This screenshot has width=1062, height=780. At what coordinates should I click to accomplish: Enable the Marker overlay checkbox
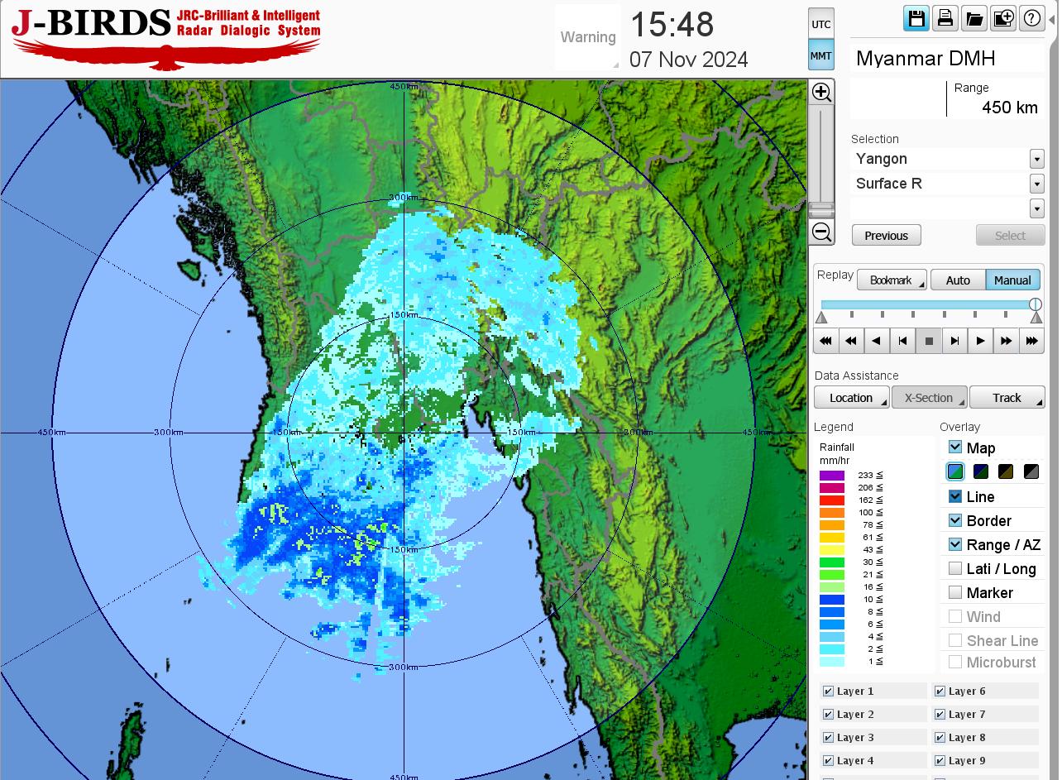[x=955, y=592]
